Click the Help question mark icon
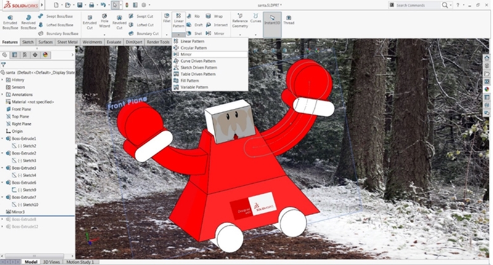The width and height of the screenshot is (493, 265). point(458,5)
